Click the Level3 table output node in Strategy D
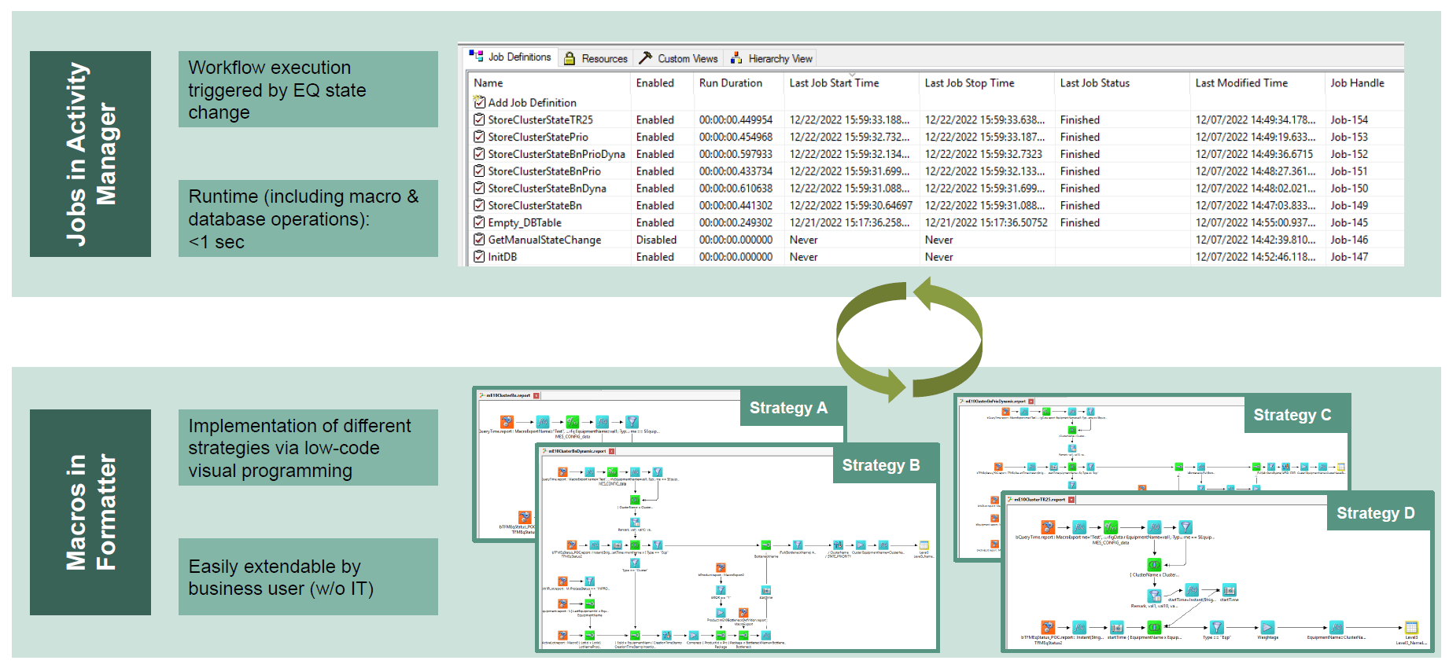This screenshot has width=1449, height=664. click(1411, 627)
